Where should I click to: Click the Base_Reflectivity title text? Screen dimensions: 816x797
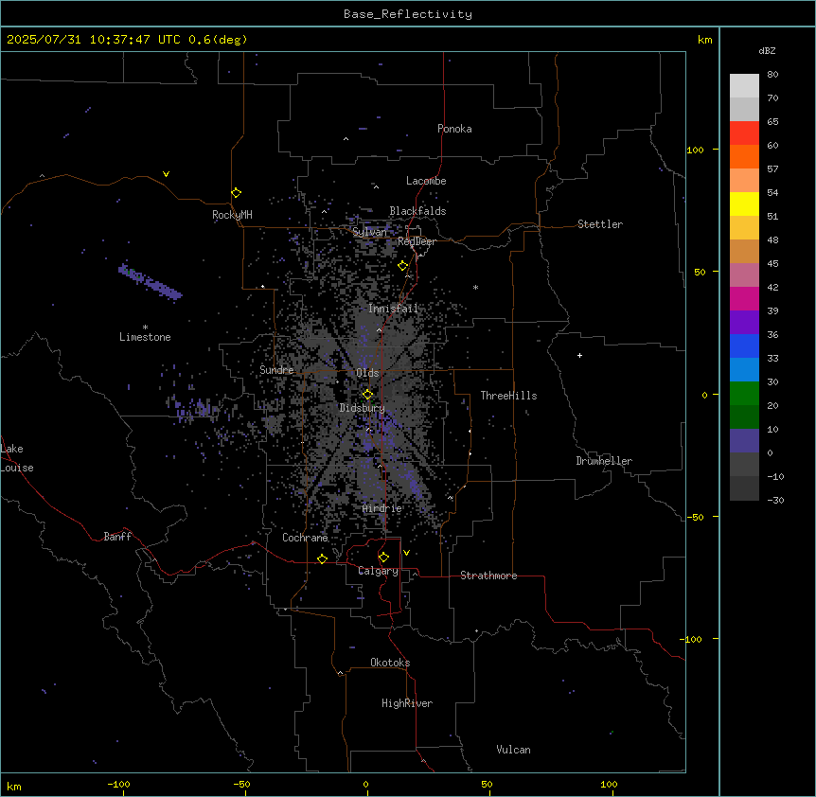(408, 14)
